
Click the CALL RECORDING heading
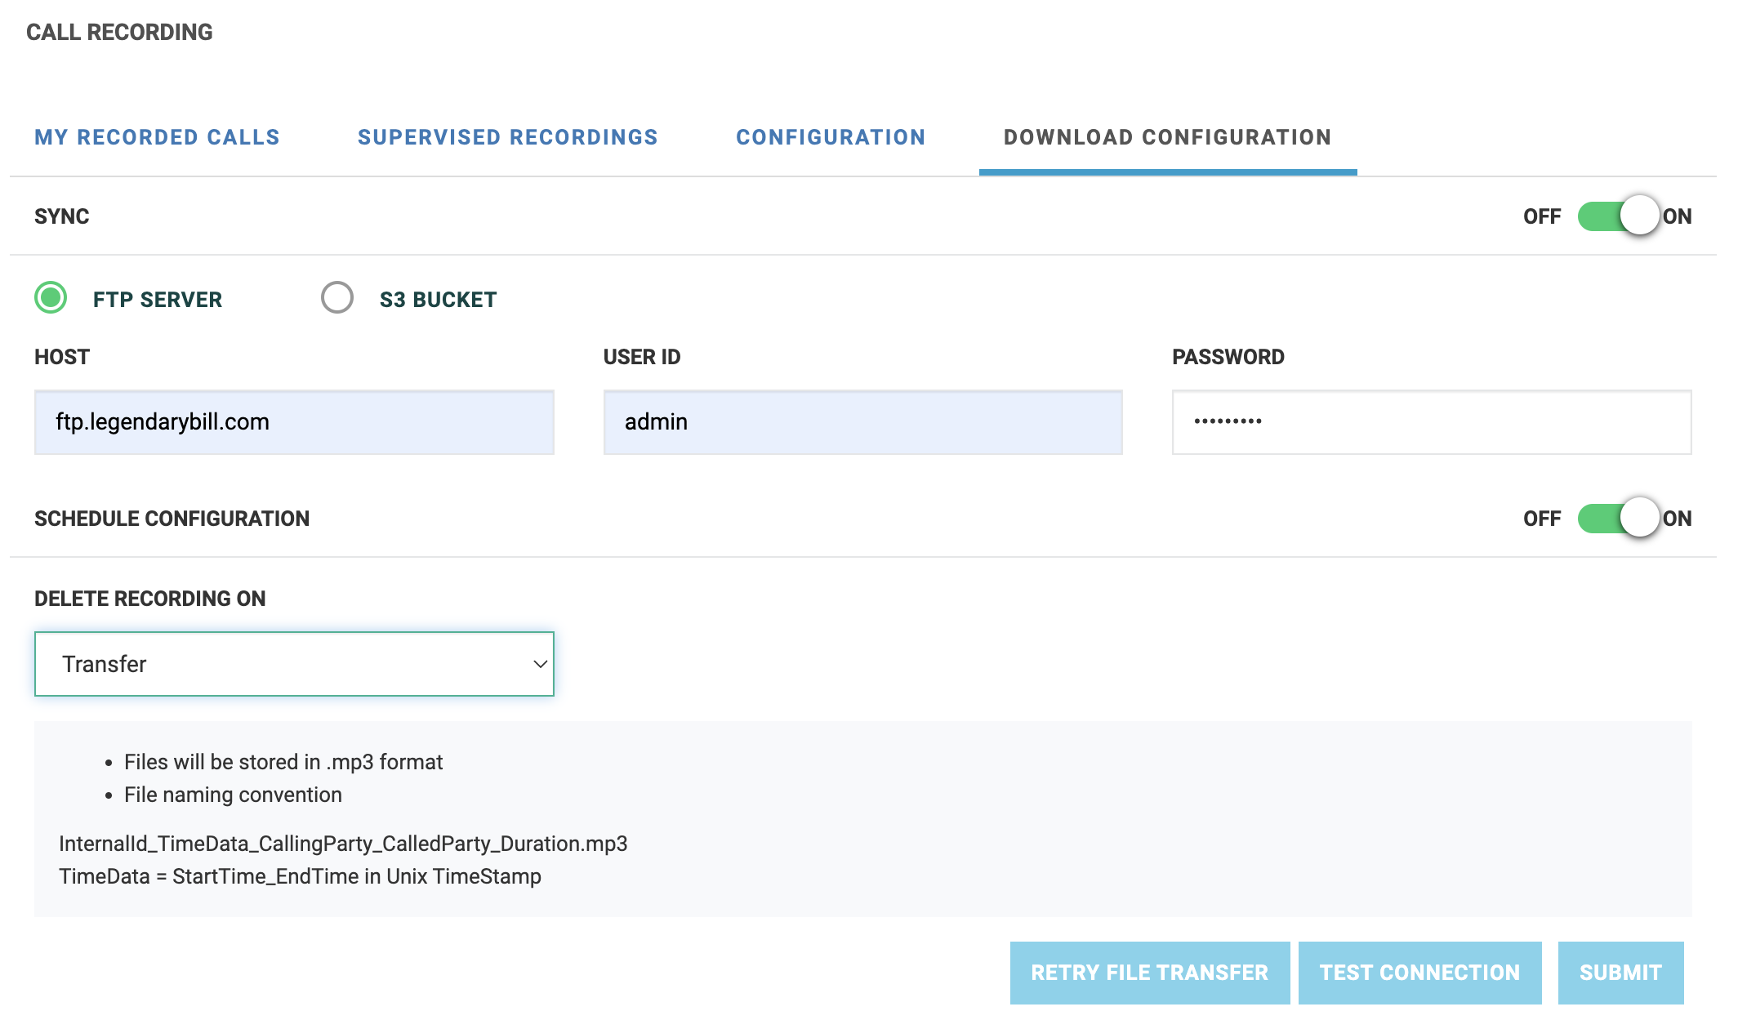pyautogui.click(x=120, y=32)
